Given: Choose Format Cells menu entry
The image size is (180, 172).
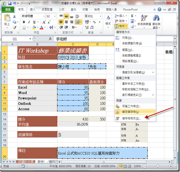Looking at the screenshot, I should tap(135, 118).
